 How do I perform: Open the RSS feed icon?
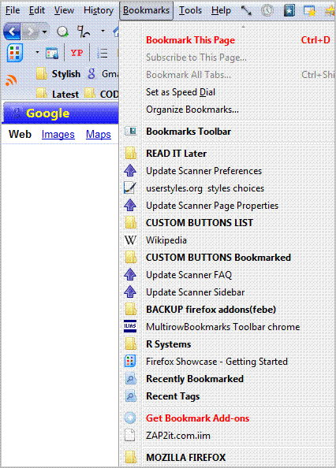[11, 80]
